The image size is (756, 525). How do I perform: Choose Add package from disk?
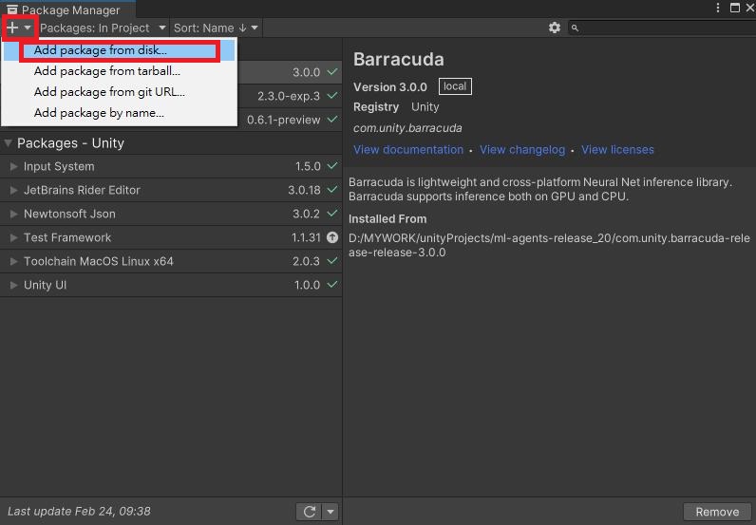click(119, 50)
